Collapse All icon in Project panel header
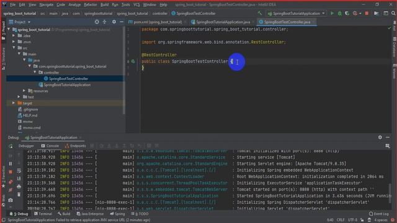Image resolution: width=397 pixels, height=223 pixels. click(x=105, y=22)
